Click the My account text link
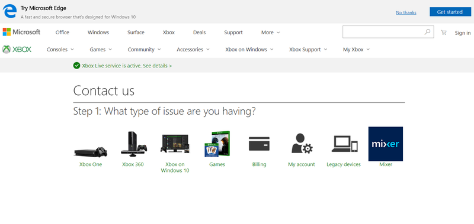The height and width of the screenshot is (224, 474). (x=302, y=164)
